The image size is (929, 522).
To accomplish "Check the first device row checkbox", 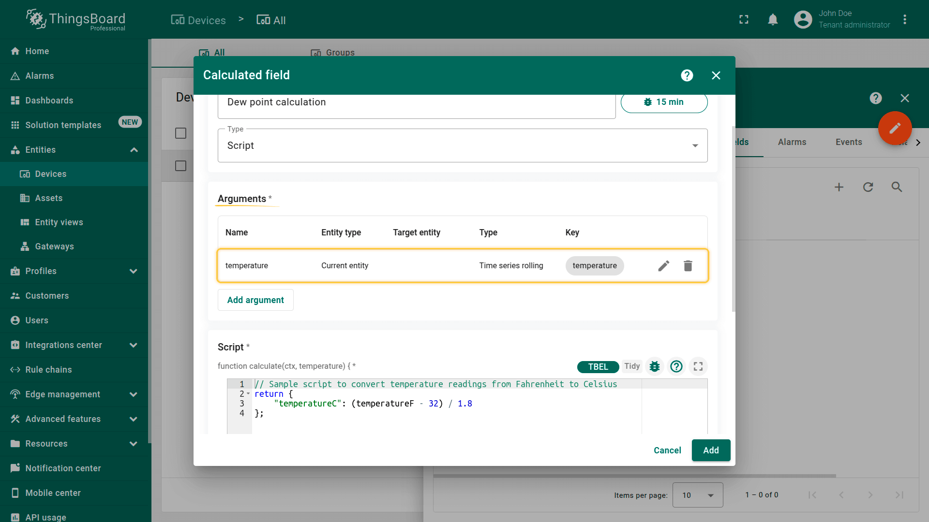I will coord(180,133).
